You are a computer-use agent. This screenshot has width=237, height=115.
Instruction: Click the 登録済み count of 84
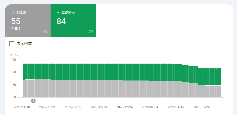pyautogui.click(x=61, y=22)
